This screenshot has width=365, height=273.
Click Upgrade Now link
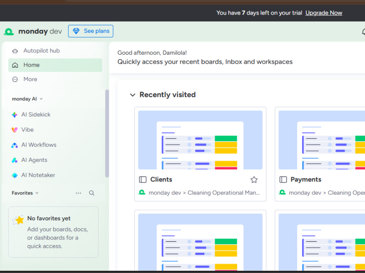click(323, 13)
